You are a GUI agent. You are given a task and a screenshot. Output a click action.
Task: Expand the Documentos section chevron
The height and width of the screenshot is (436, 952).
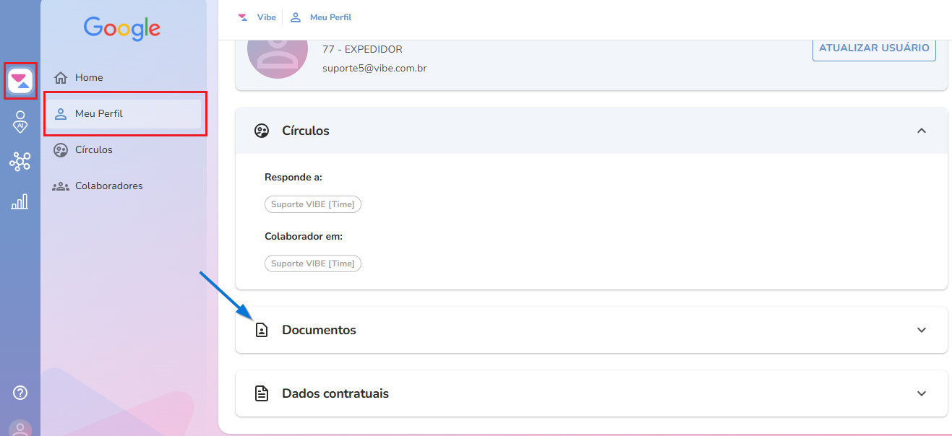pos(922,330)
